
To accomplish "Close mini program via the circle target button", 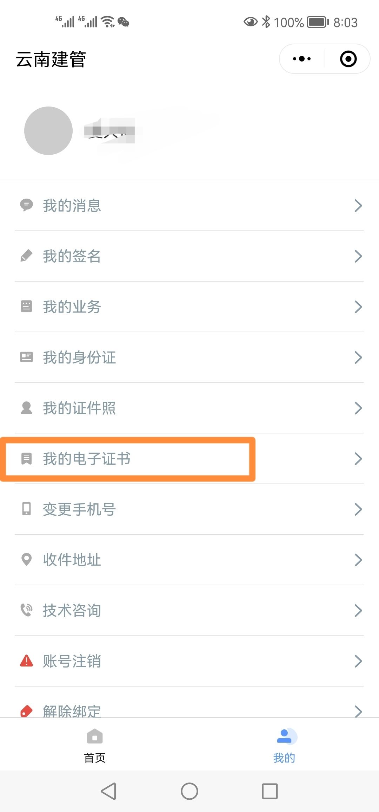I will pyautogui.click(x=348, y=59).
